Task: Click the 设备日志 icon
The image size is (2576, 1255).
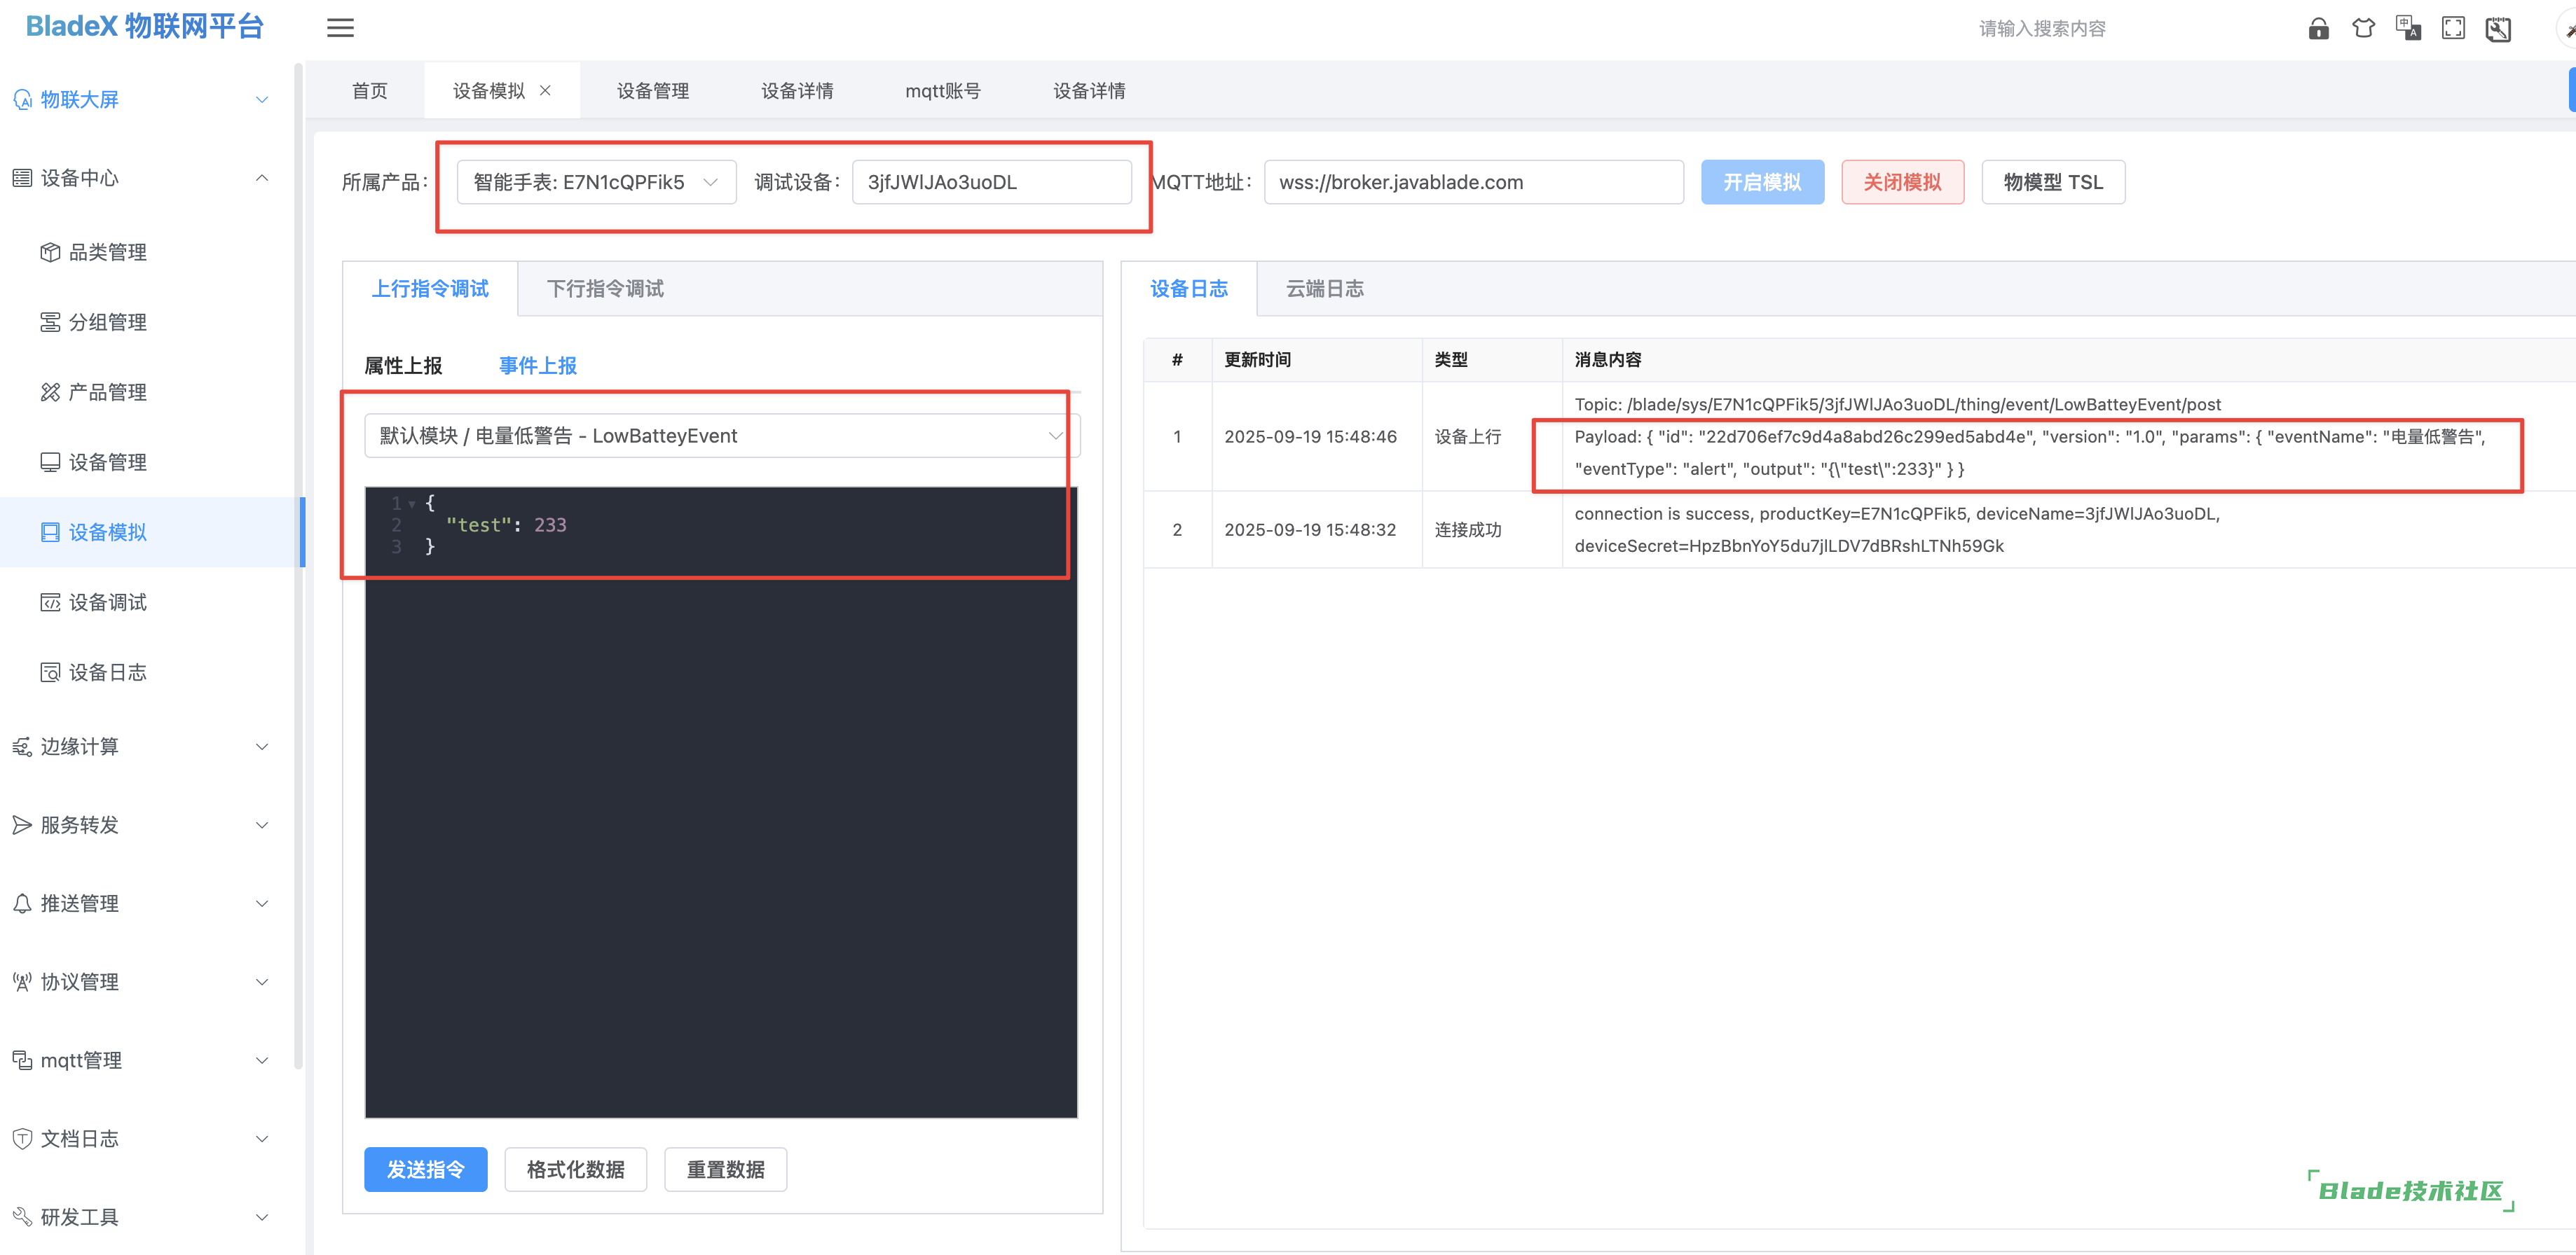Action: coord(50,672)
